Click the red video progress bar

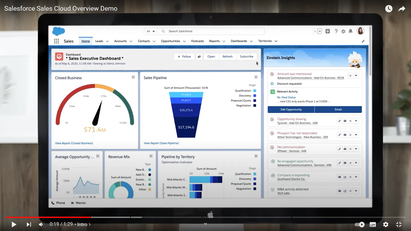coord(48,217)
